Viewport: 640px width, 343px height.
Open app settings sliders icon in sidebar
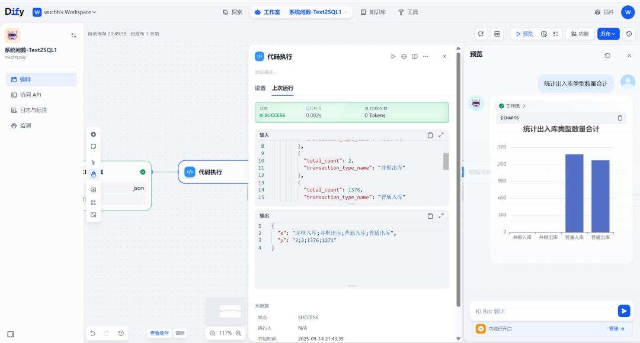point(73,35)
